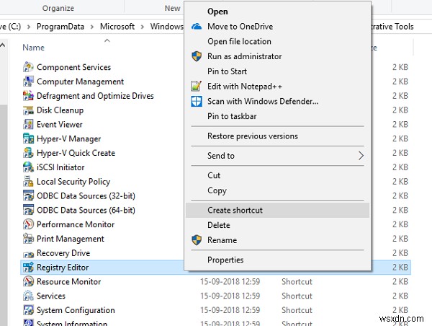Click the Local Security Policy icon
Screen dimensions: 432x326
coord(28,182)
